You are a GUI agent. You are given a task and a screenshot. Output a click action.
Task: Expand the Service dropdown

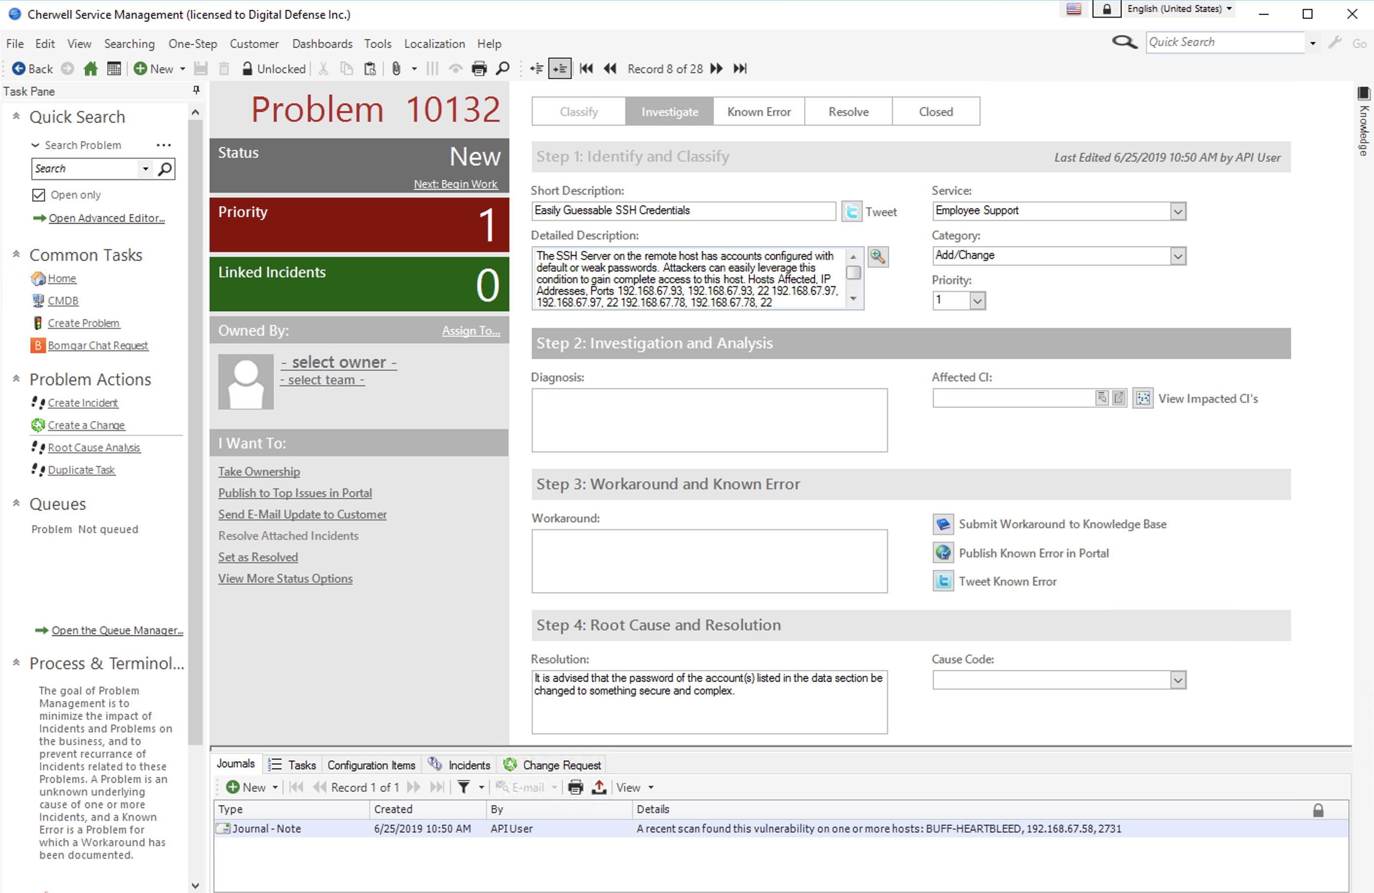(1178, 211)
